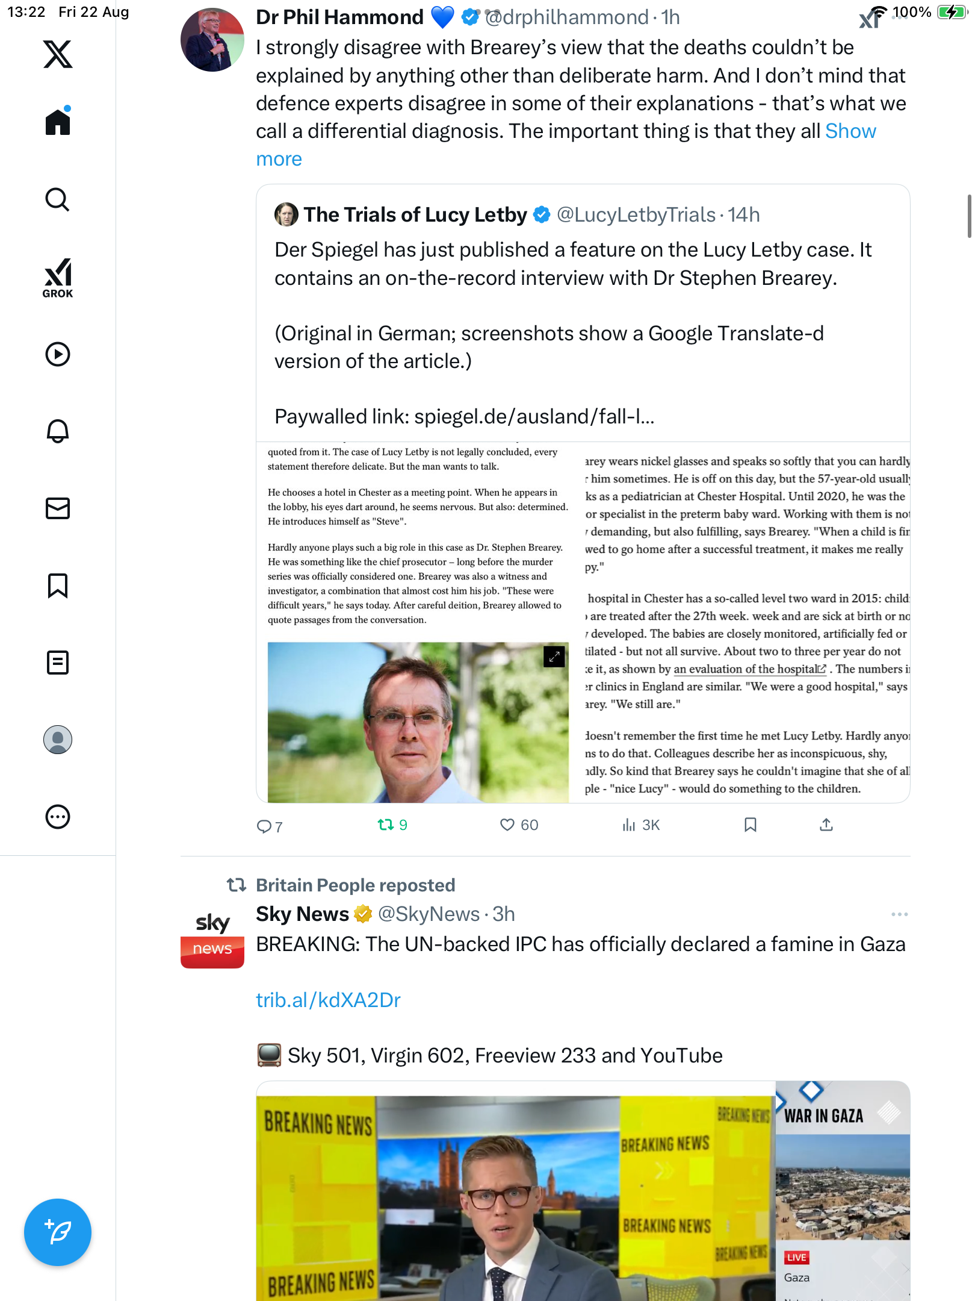Click the page scrollbar on the right edge
Viewport: 975px width, 1301px height.
969,216
